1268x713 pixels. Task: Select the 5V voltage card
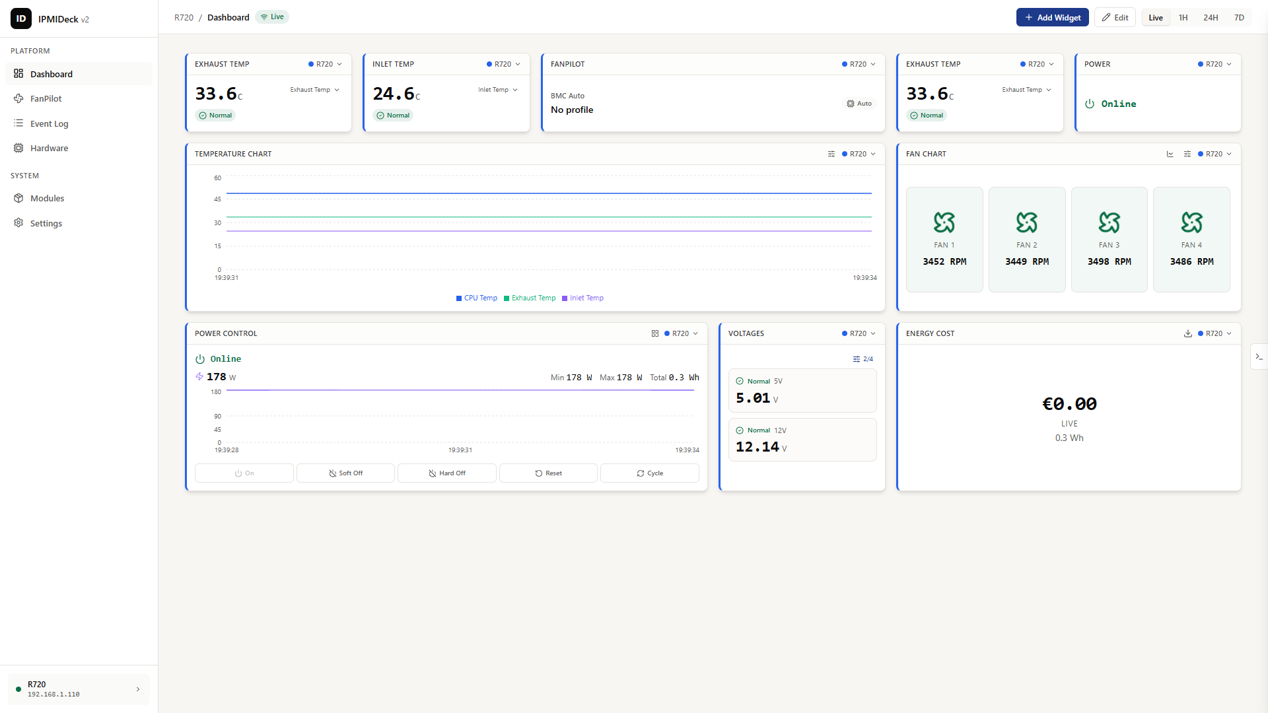point(802,391)
